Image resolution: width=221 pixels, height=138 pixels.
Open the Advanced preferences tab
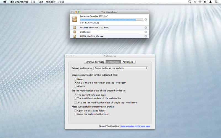click(128, 62)
